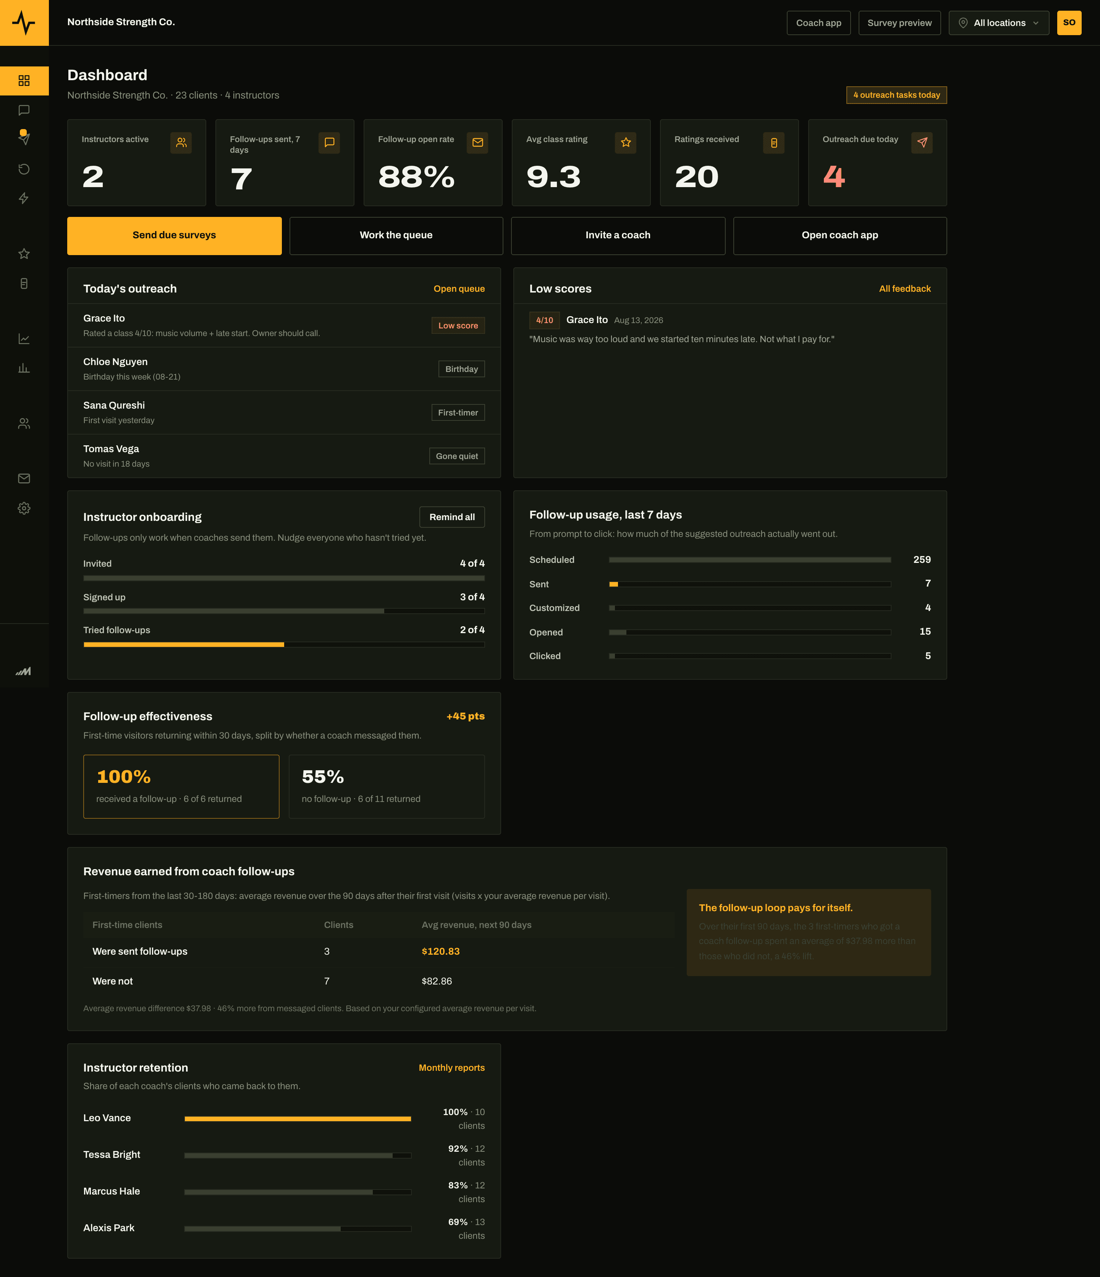Click the pulse logo in top-left corner
1100x1277 pixels.
tap(24, 23)
